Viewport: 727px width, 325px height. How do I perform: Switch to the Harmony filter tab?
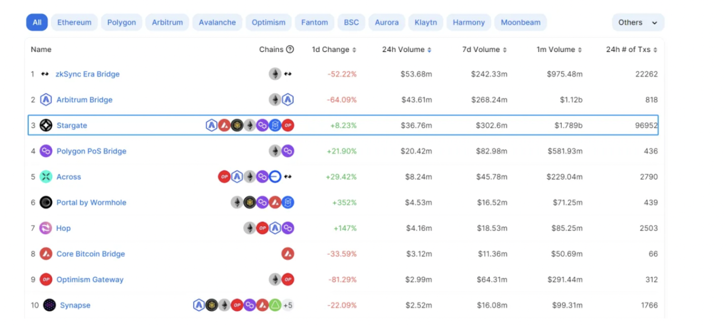tap(469, 23)
